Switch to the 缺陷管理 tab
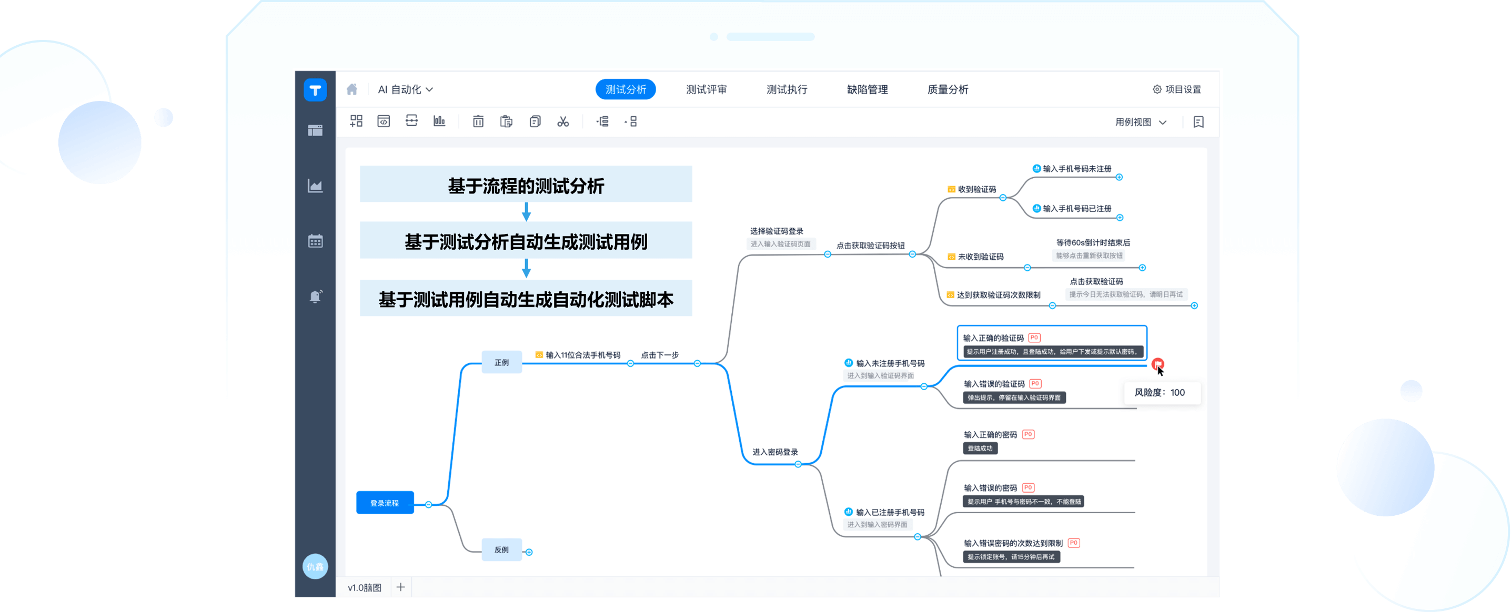The height and width of the screenshot is (612, 1511). pos(867,89)
